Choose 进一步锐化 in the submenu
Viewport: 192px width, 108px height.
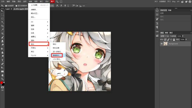pyautogui.click(x=58, y=51)
